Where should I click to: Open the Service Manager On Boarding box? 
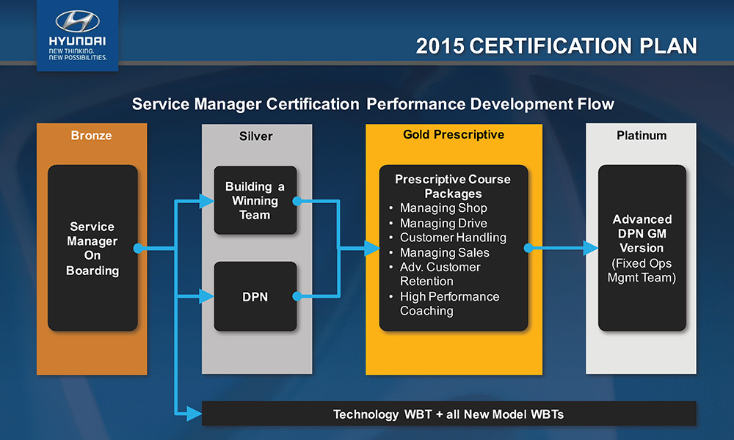(92, 249)
